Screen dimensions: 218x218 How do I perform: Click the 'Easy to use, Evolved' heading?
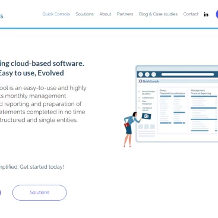point(31,73)
